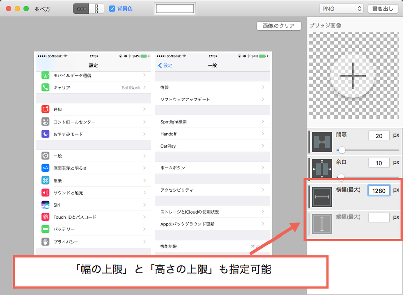Click the green バッテリー icon

(45, 229)
